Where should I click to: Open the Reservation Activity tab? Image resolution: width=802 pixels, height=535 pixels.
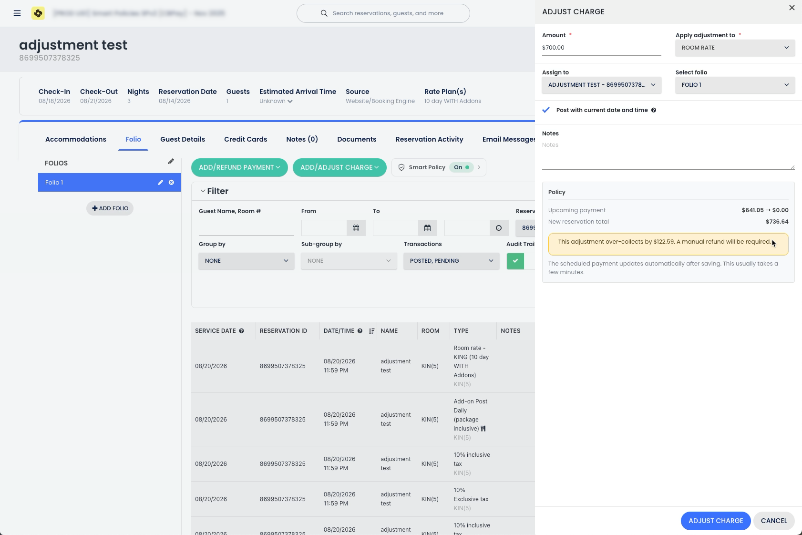pos(429,139)
